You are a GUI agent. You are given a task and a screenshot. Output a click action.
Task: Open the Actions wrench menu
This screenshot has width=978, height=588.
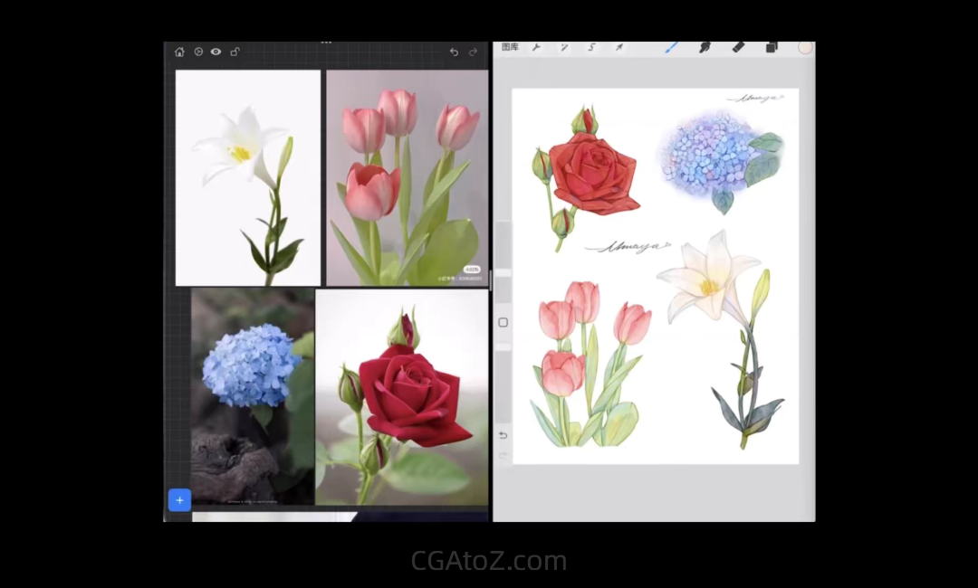click(536, 47)
